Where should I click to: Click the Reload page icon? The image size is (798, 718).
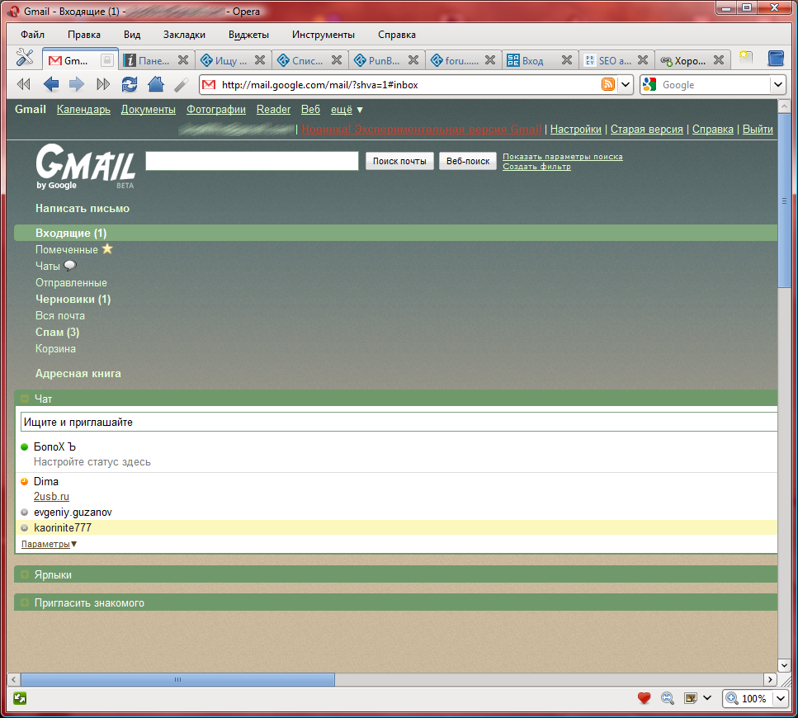coord(130,84)
